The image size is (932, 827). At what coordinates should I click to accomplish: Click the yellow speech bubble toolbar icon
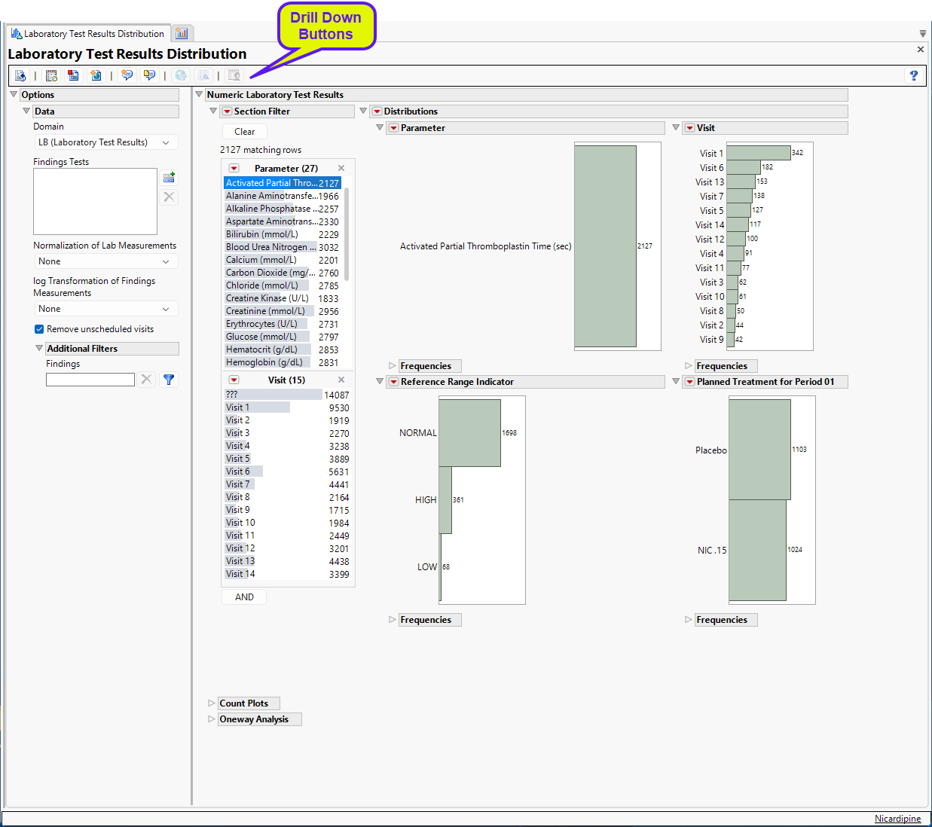149,75
